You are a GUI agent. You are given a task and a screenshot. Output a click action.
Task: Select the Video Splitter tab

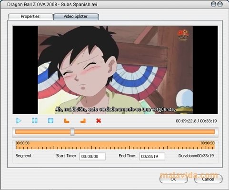coord(76,17)
